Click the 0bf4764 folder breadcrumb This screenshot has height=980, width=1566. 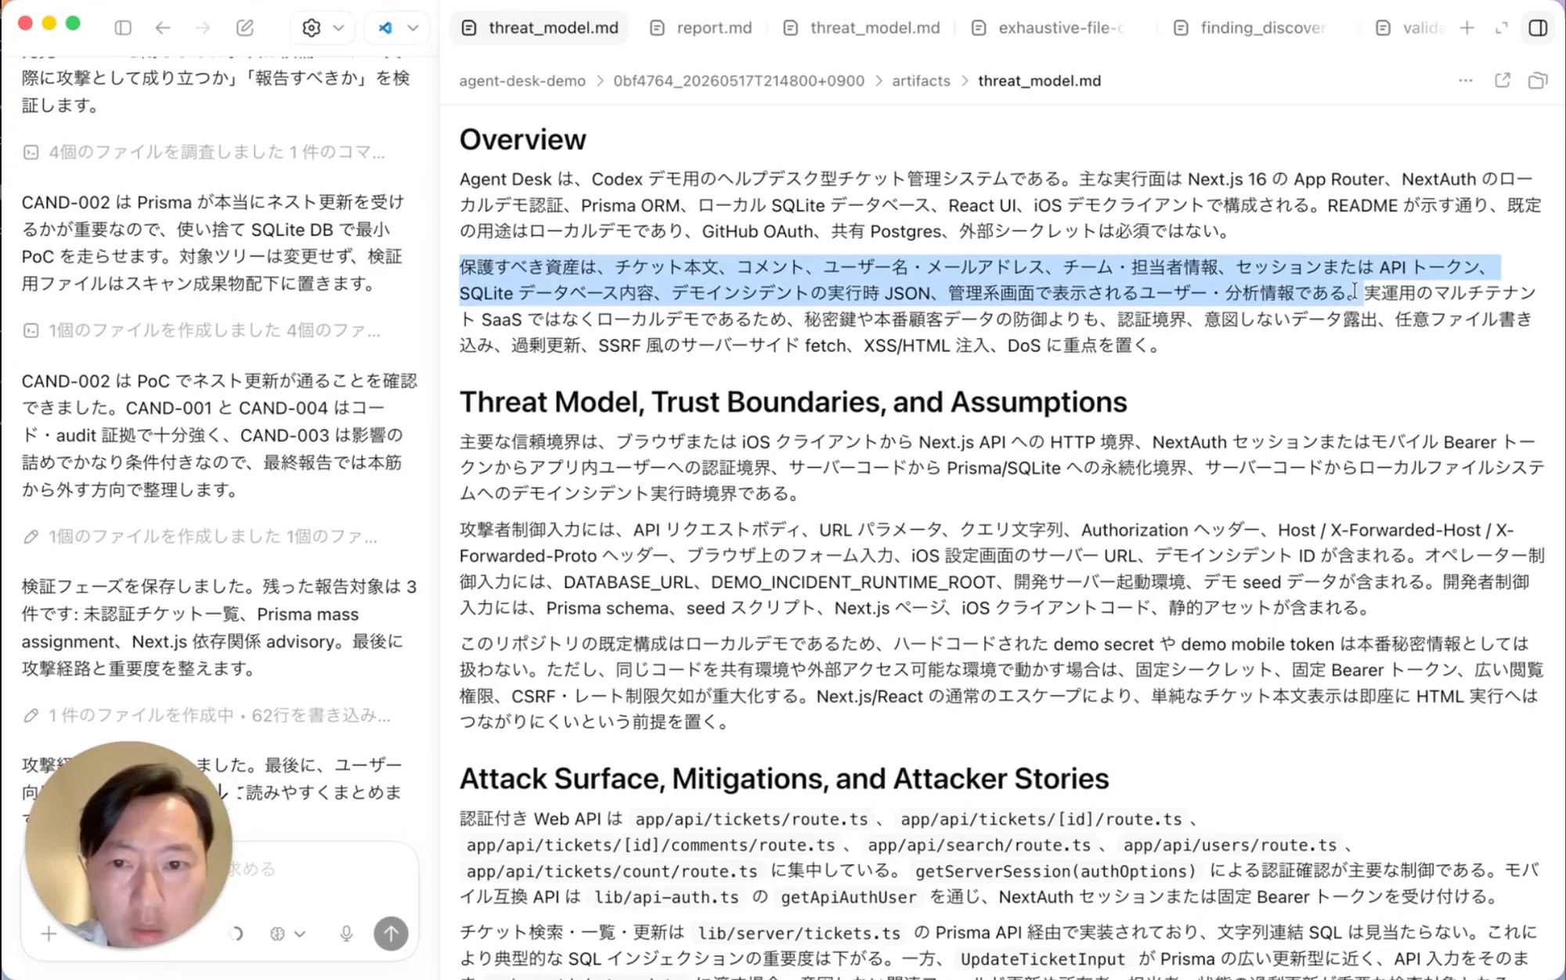738,81
